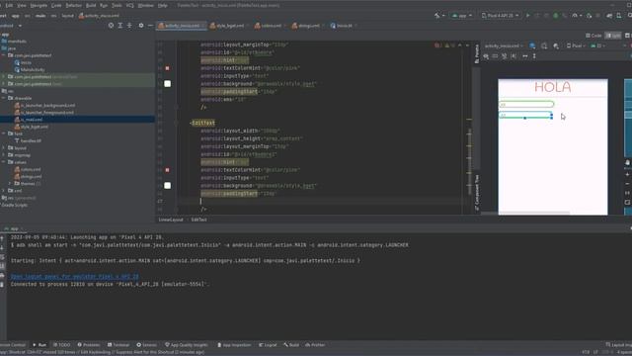This screenshot has height=356, width=632.
Task: Open the activity_inicio.xml design file dropdown
Action: click(504, 46)
